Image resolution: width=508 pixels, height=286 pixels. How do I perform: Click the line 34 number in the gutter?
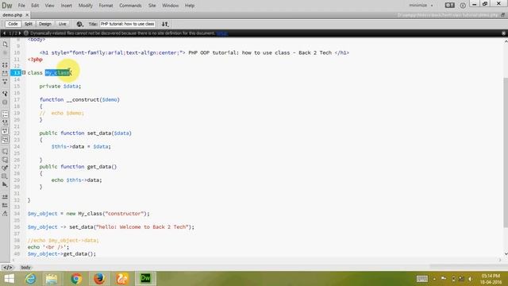[x=17, y=214]
